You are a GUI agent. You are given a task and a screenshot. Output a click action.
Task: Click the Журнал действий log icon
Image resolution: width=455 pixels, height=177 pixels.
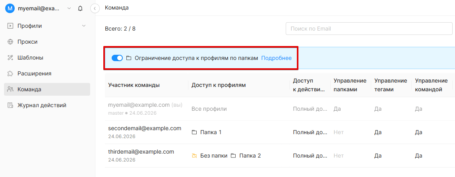pyautogui.click(x=10, y=105)
